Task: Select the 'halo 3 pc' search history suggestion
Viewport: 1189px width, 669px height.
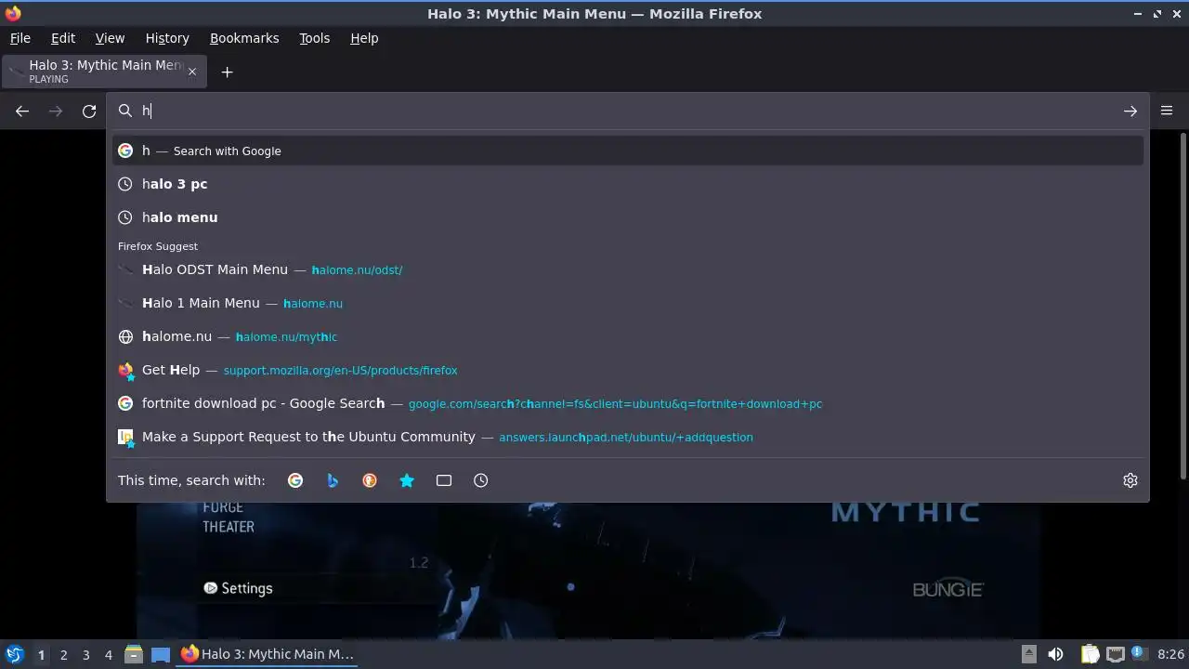Action: [x=628, y=184]
